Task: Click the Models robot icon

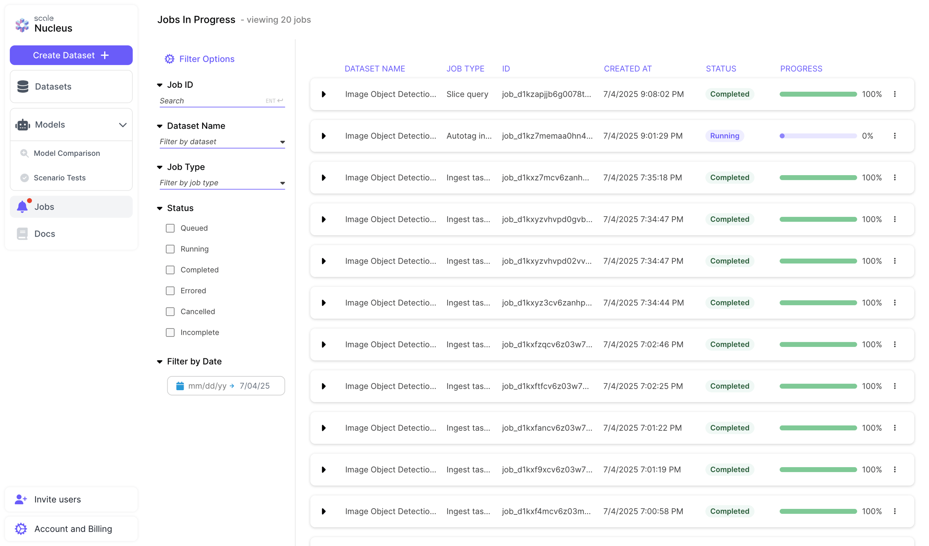Action: point(23,125)
